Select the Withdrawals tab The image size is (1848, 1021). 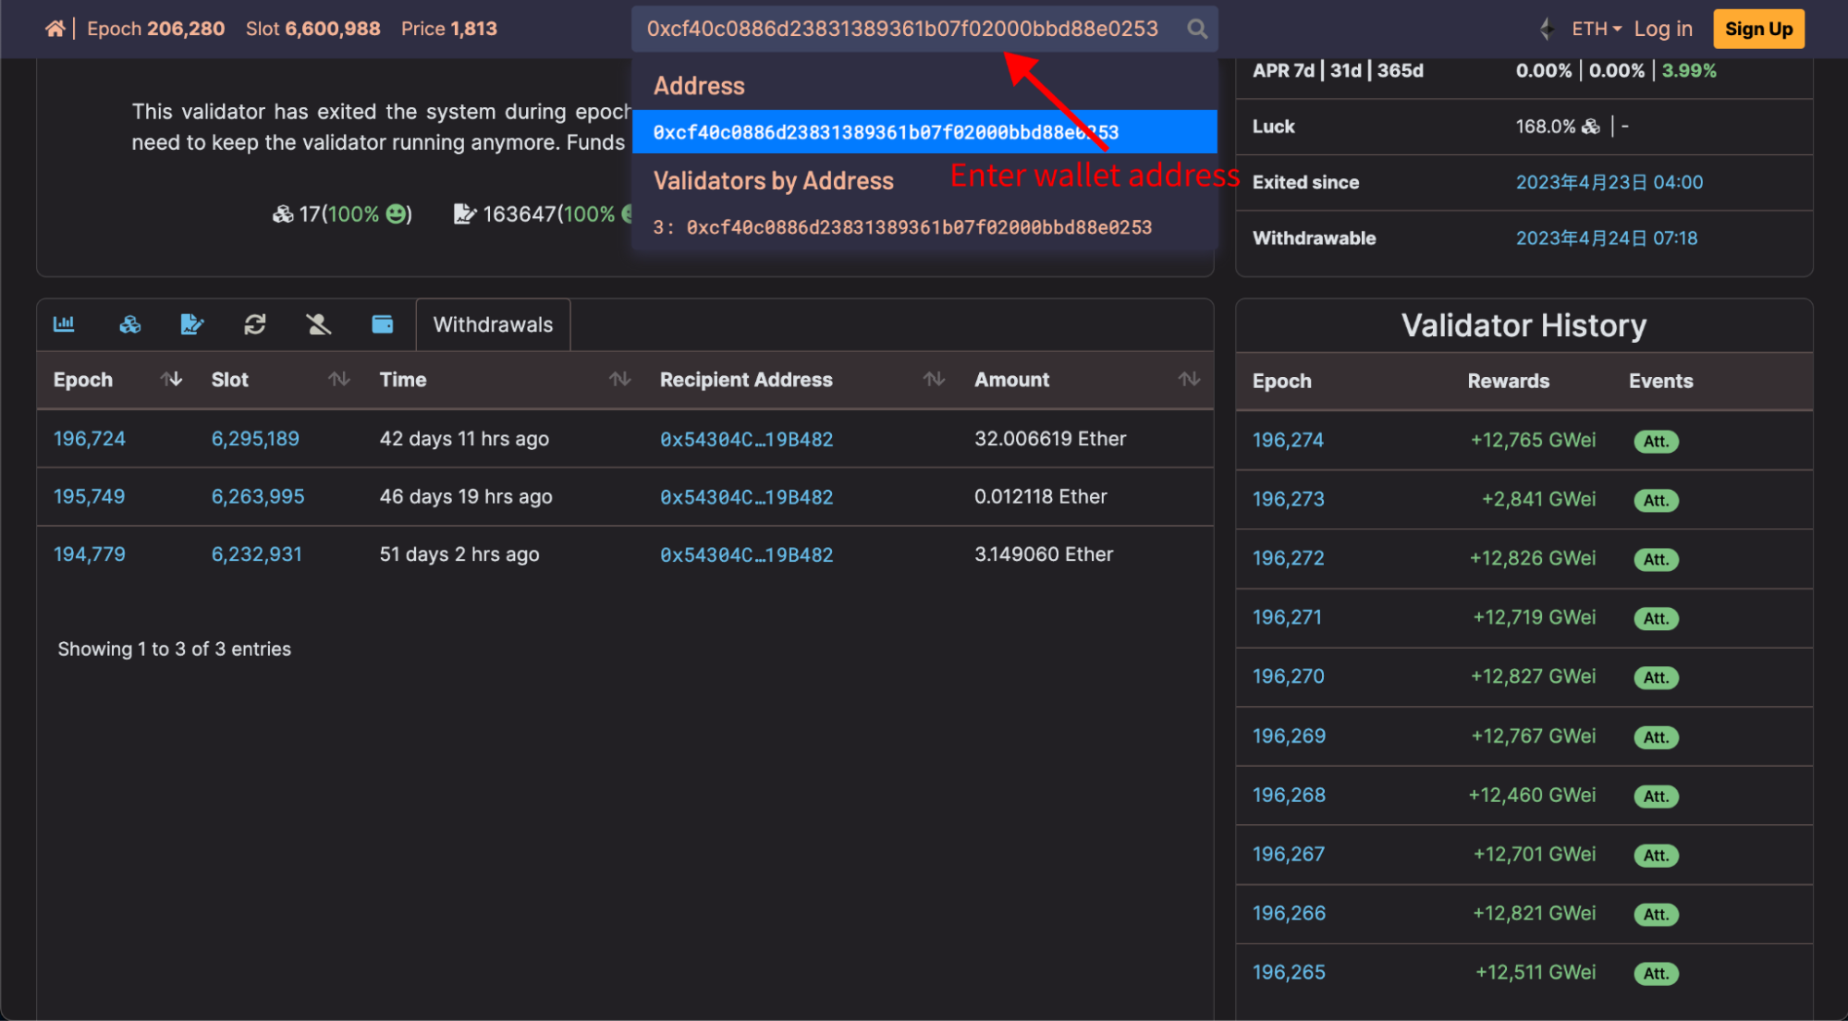point(493,324)
